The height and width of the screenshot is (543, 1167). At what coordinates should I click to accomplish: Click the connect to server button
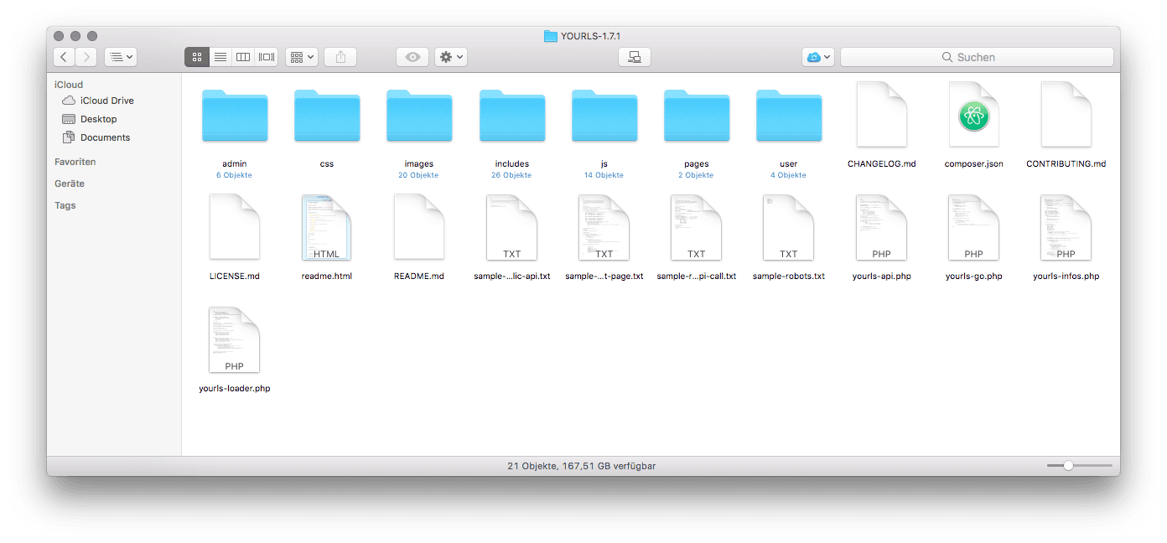[x=635, y=57]
